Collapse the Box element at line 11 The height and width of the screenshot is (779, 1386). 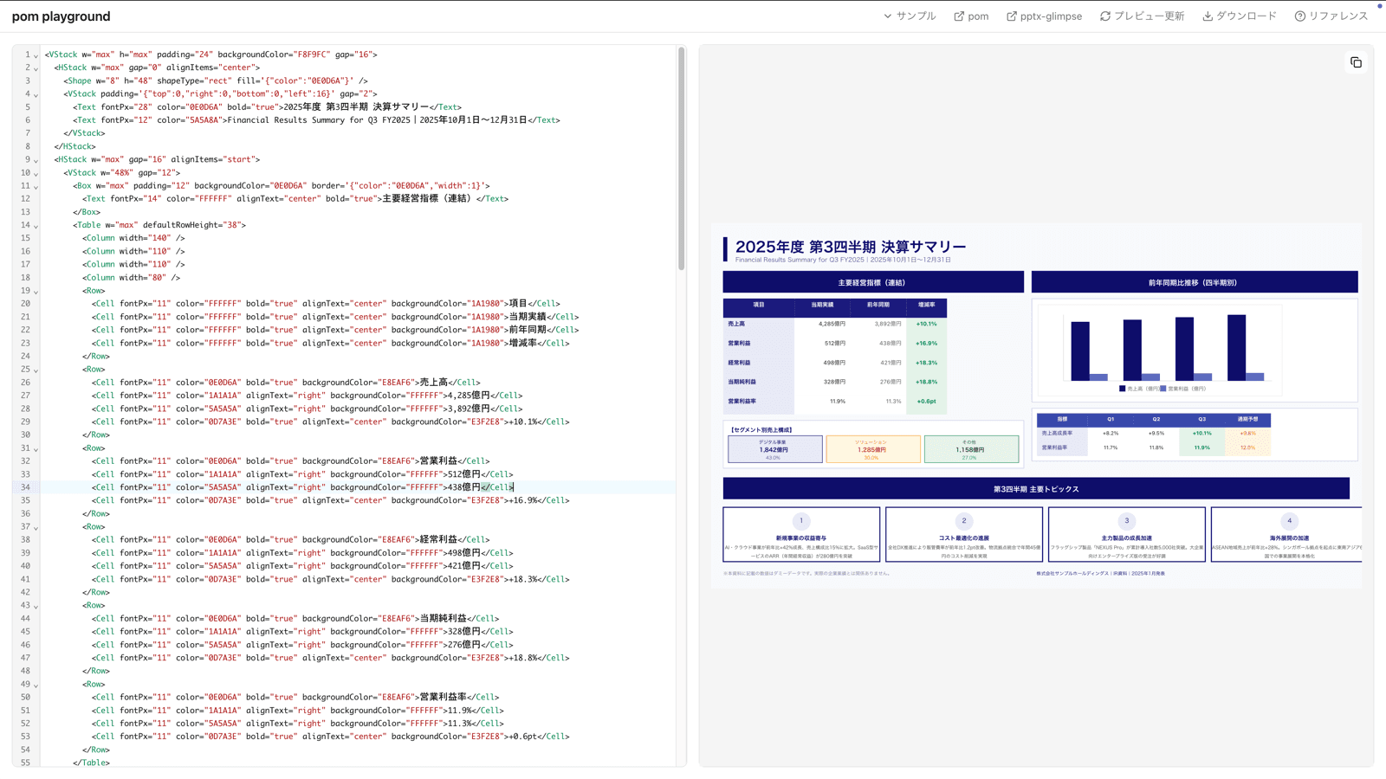point(36,186)
